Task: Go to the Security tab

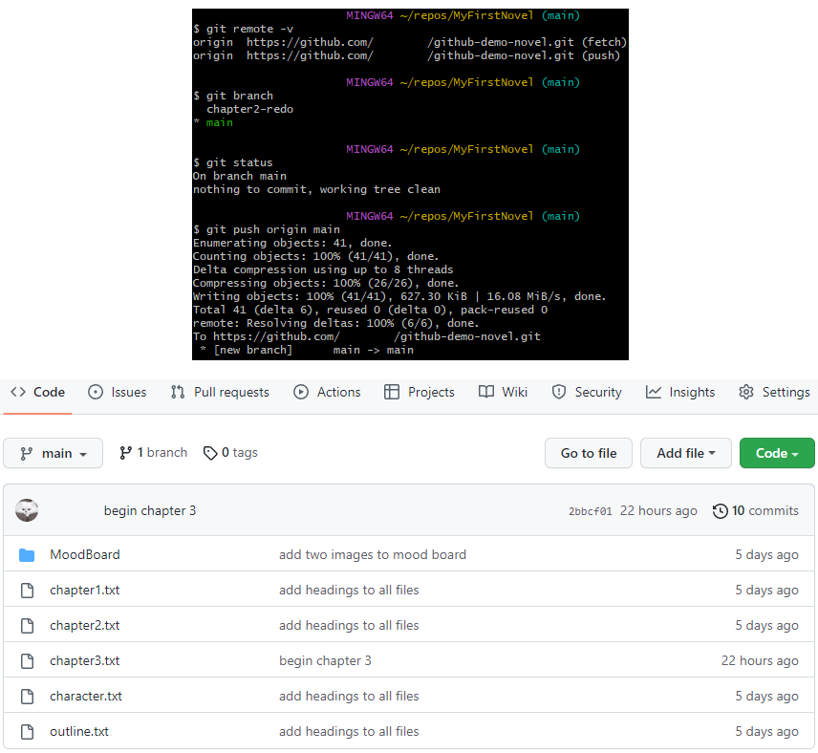Action: (x=587, y=392)
